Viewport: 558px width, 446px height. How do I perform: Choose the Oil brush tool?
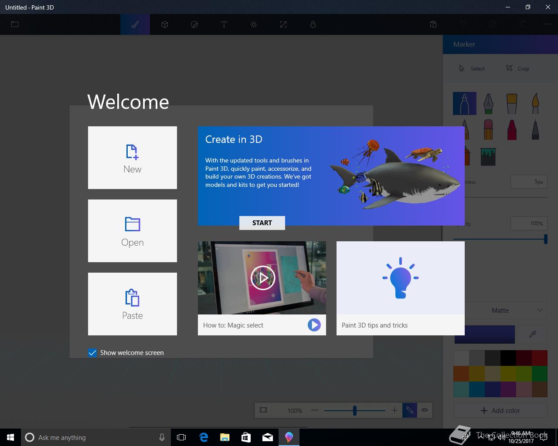tap(512, 104)
